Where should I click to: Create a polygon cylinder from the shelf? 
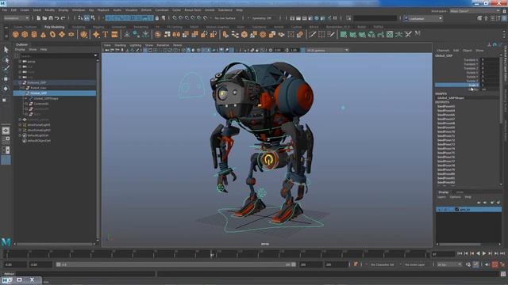coord(34,34)
